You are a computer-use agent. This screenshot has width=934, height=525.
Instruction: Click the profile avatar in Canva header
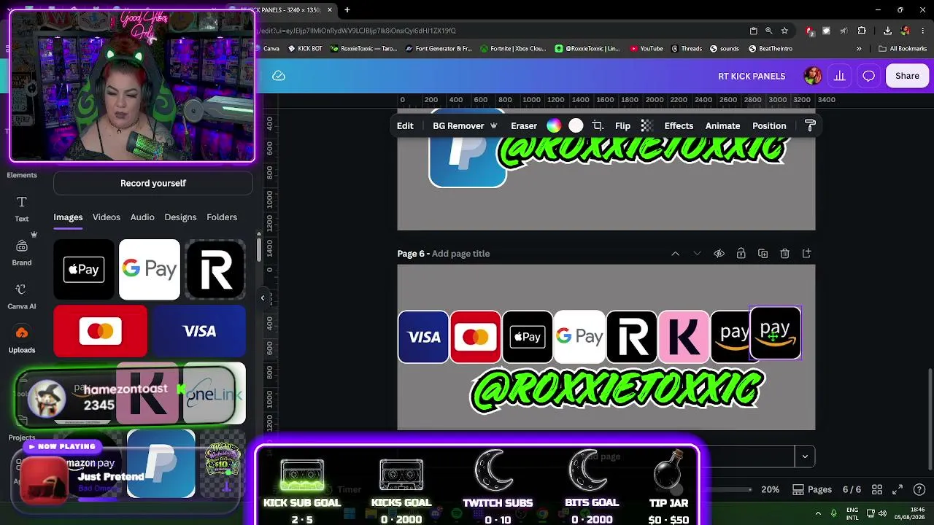pos(812,76)
